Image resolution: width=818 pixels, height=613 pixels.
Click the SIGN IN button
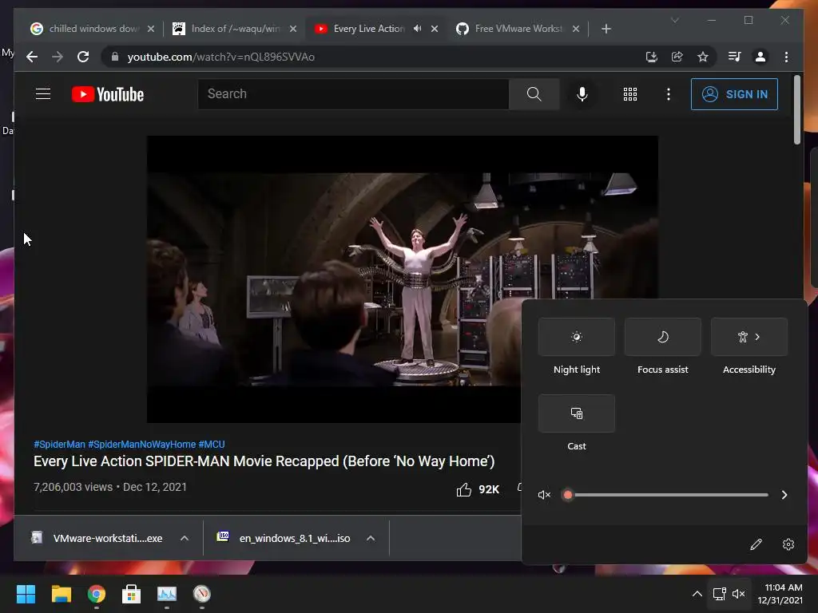click(x=734, y=94)
